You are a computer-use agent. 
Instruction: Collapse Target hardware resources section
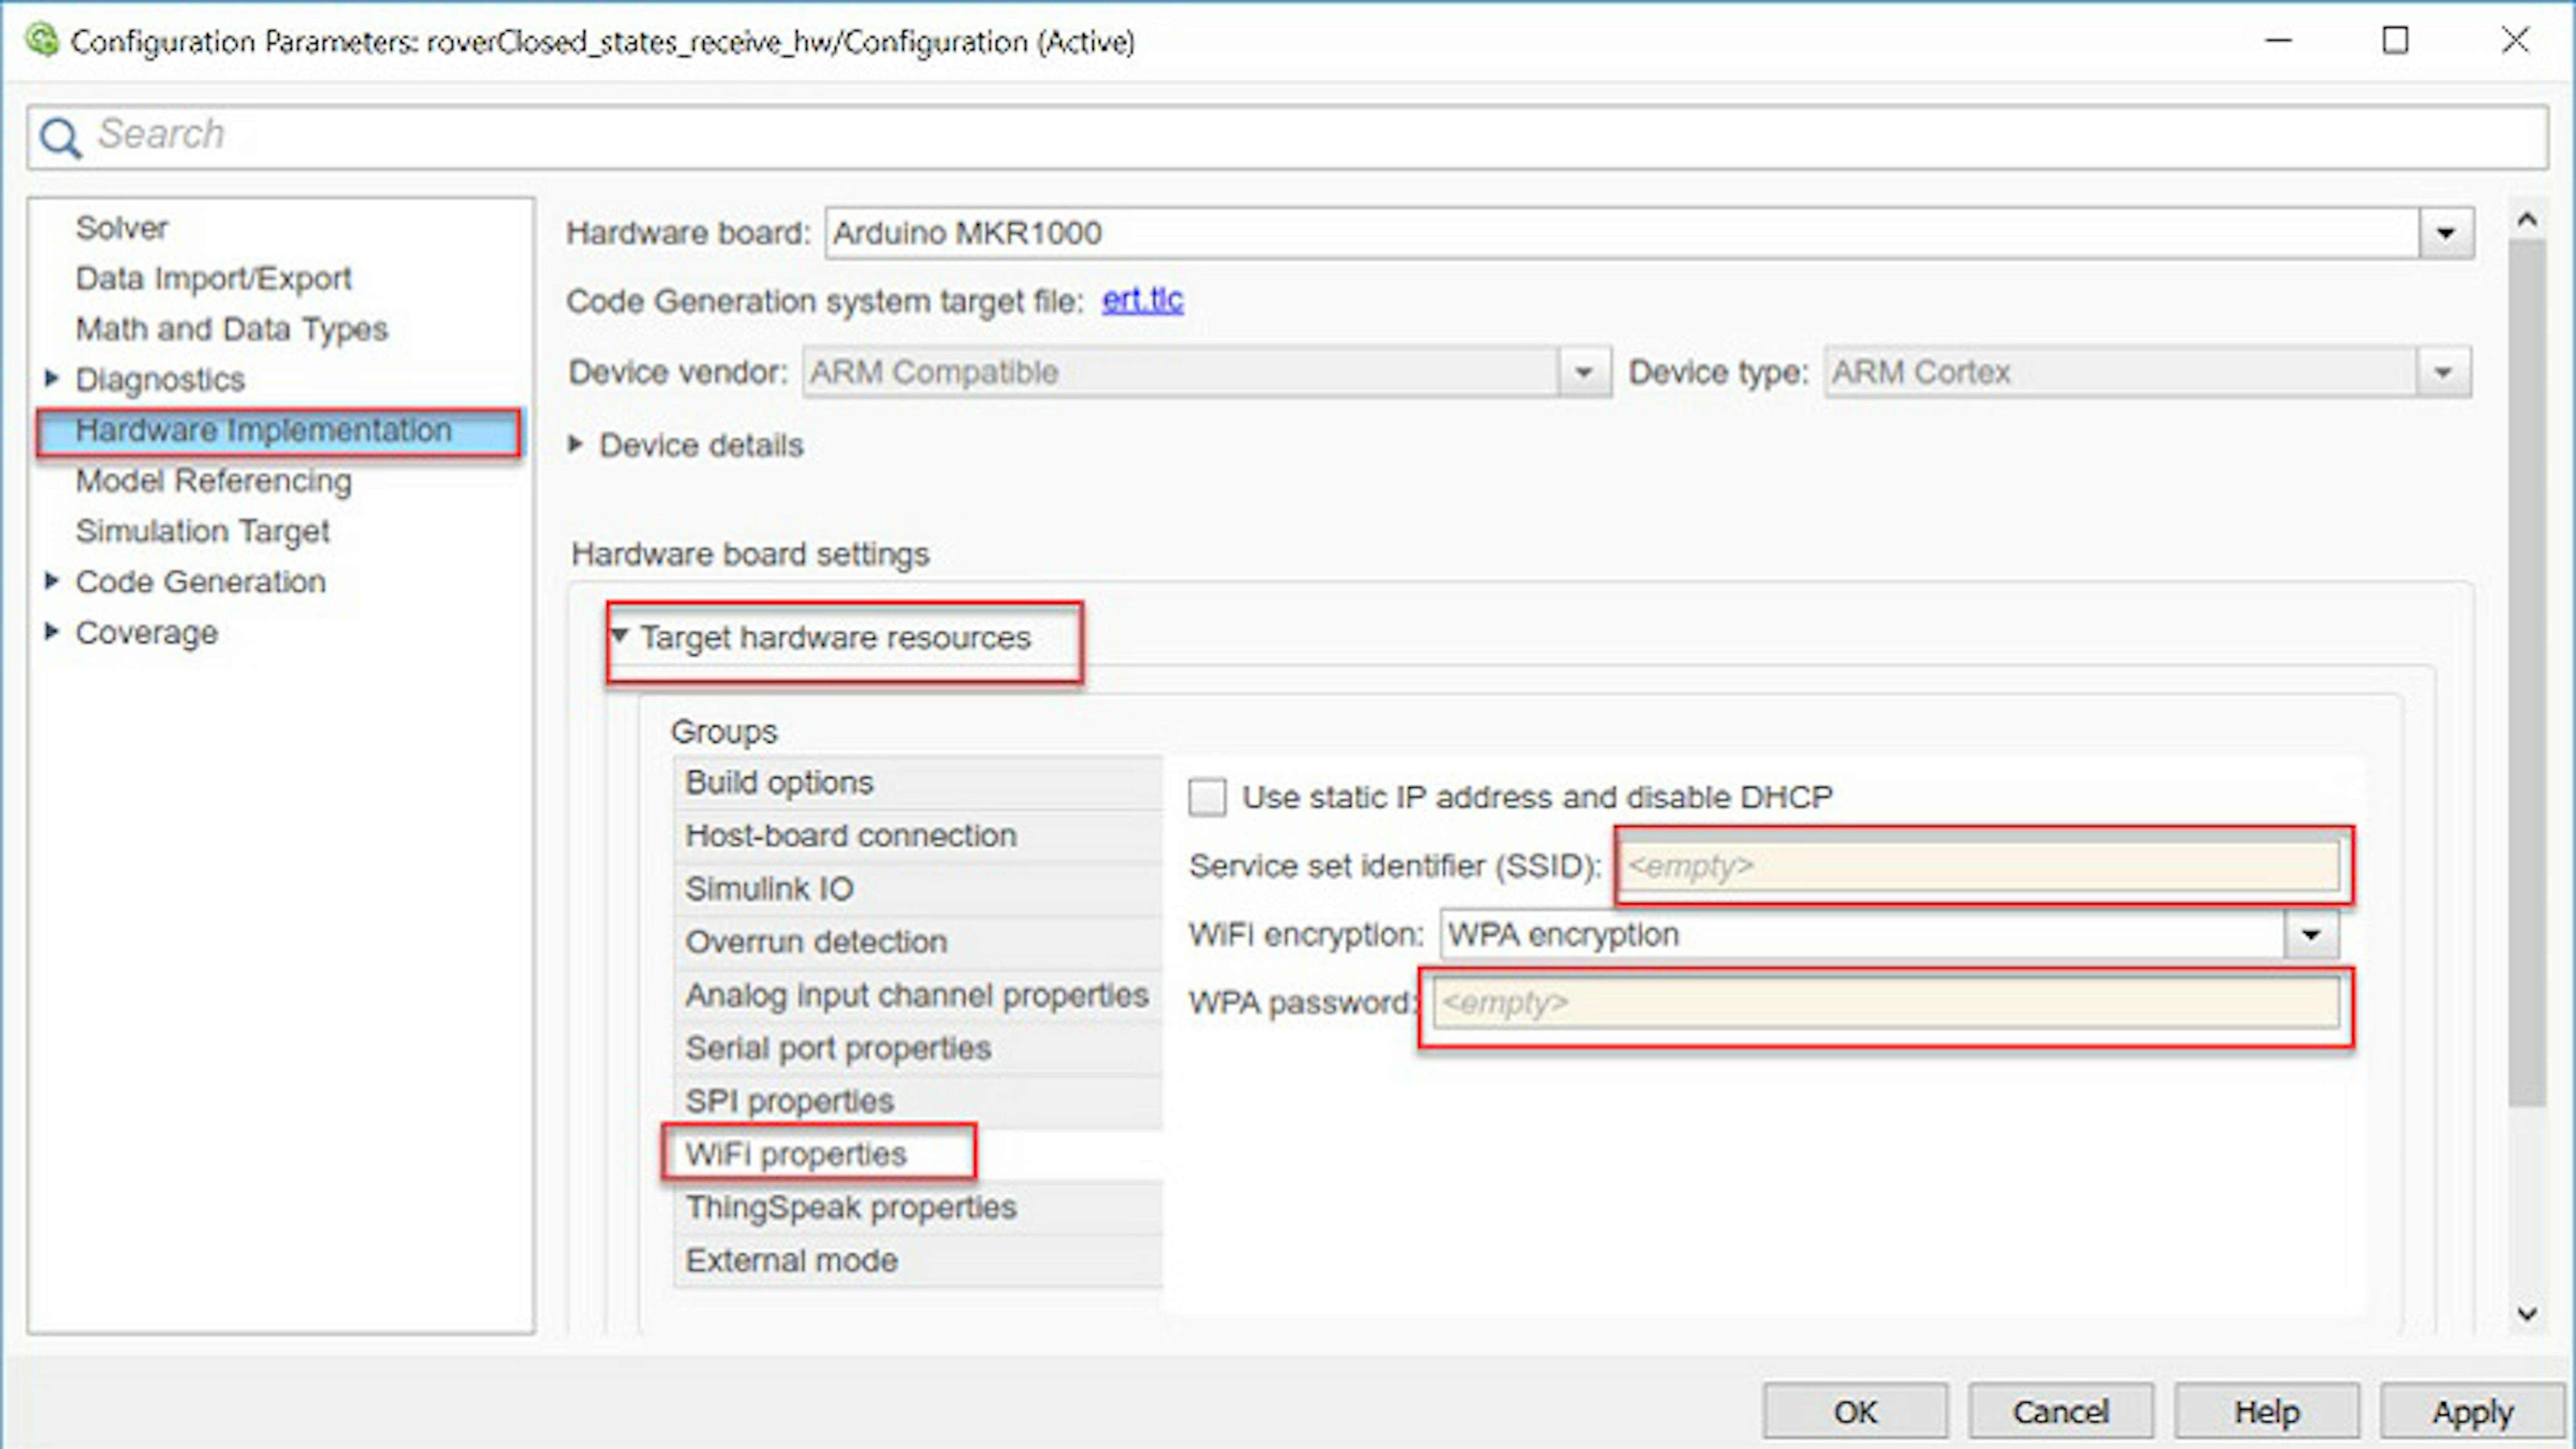(x=619, y=636)
